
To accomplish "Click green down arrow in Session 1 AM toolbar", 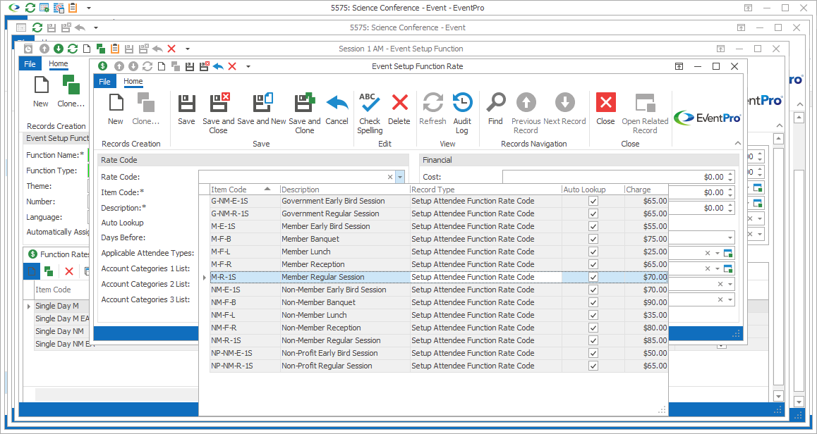I will 59,49.
